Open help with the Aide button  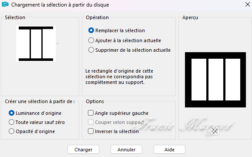click(169, 150)
